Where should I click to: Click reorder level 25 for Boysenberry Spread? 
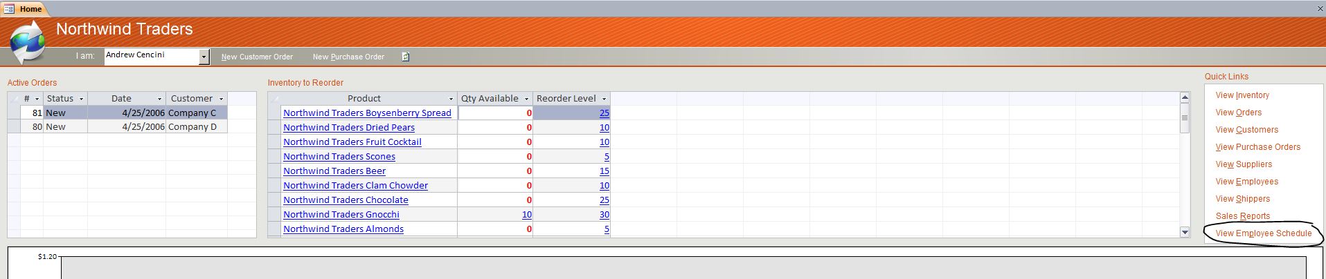(604, 113)
